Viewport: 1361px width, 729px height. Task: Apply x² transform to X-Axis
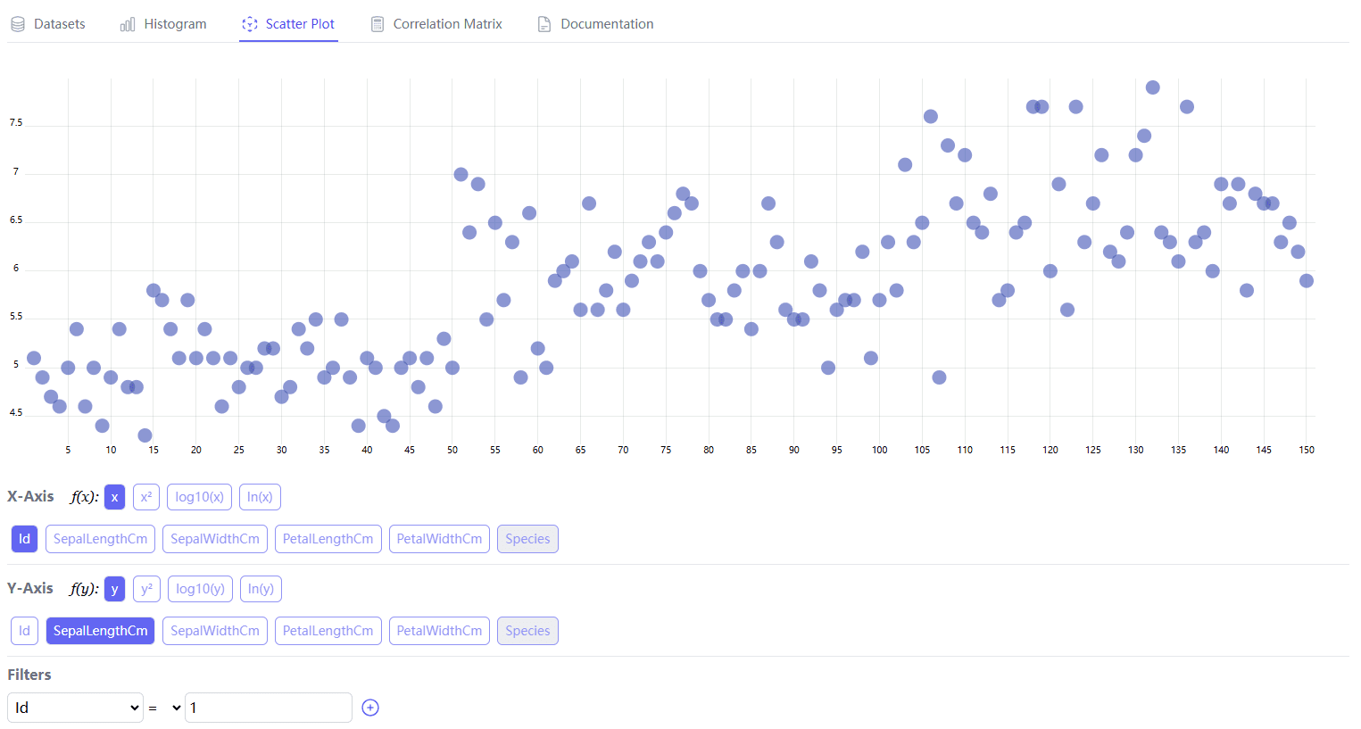click(146, 497)
